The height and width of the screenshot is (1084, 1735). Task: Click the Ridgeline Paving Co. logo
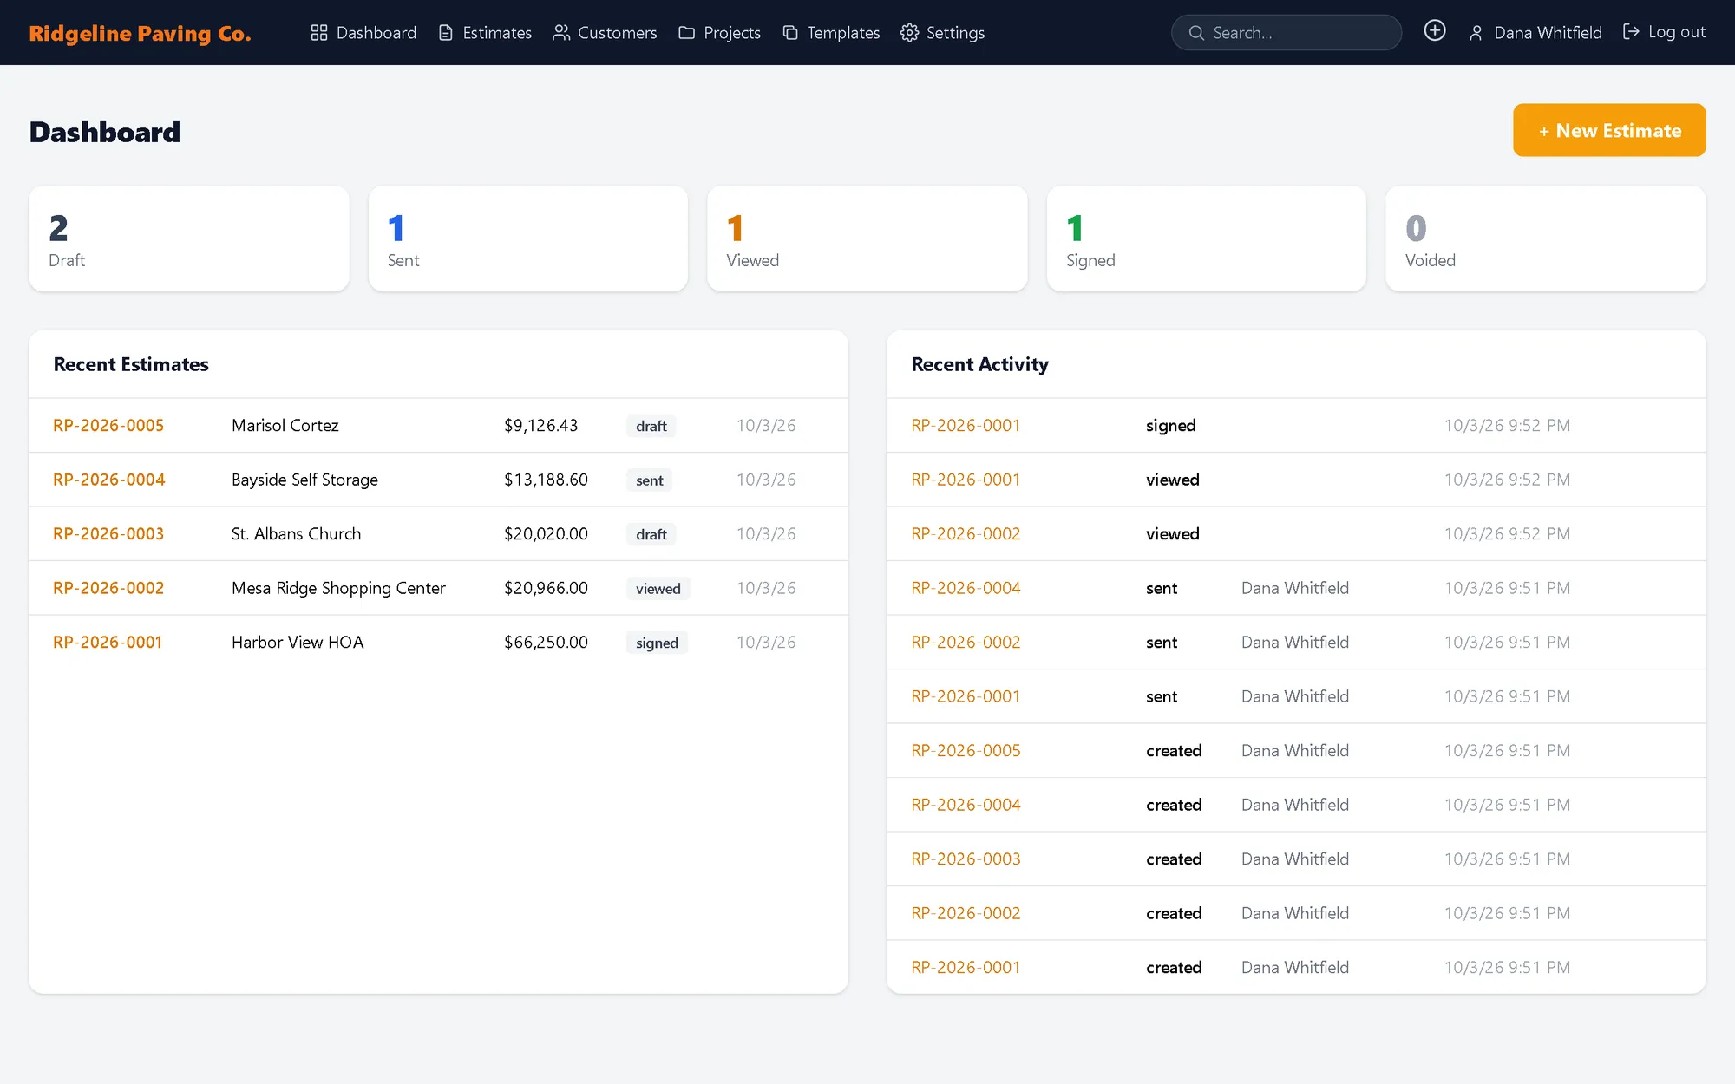[140, 33]
